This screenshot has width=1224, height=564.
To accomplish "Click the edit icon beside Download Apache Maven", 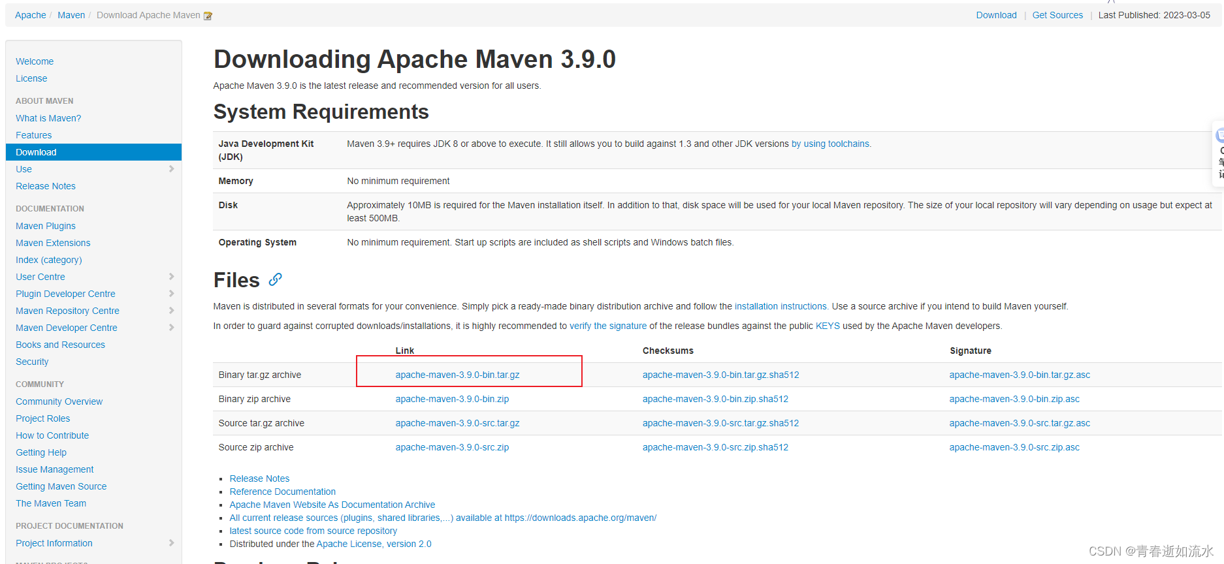I will click(x=208, y=16).
